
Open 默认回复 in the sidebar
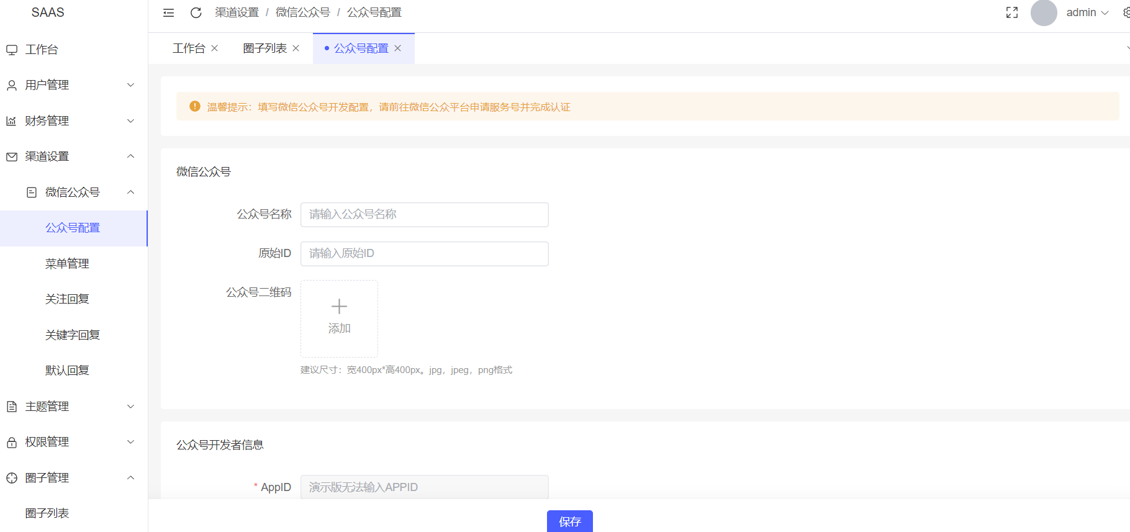(x=74, y=371)
